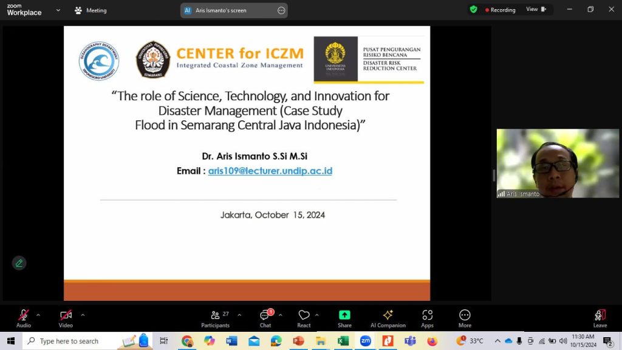Open the Zoom Apps button

pyautogui.click(x=427, y=318)
